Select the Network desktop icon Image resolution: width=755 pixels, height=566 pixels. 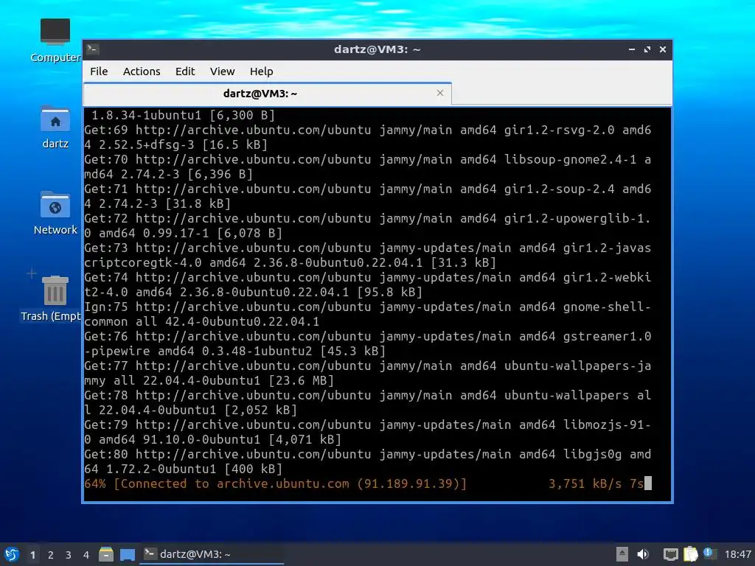[55, 213]
